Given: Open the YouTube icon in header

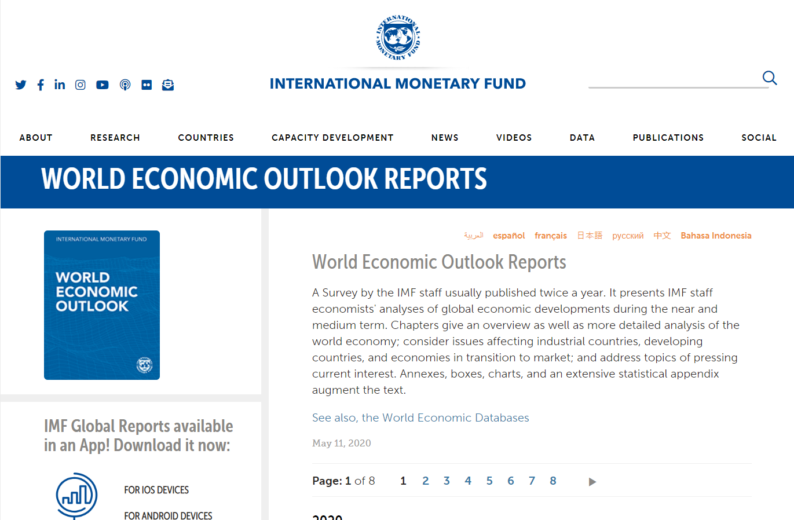Looking at the screenshot, I should (x=103, y=85).
